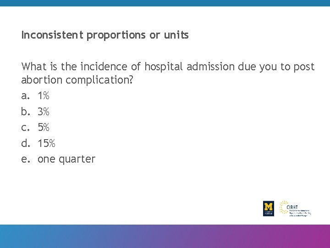Viewport: 330px width, 248px height.
Task: Click the blue bar at the slide top
Action: tap(165, 3)
